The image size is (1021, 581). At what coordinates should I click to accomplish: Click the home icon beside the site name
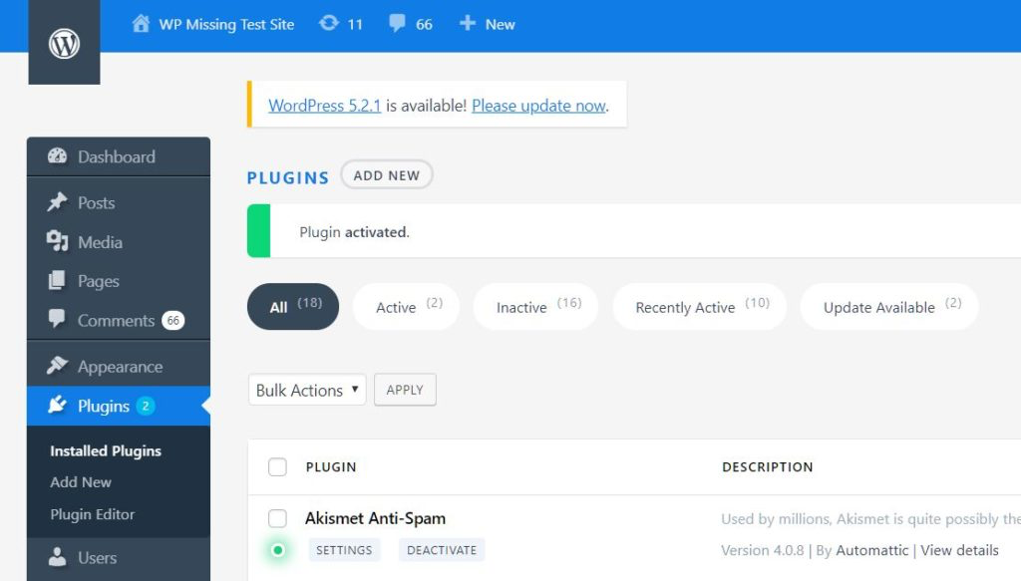tap(141, 23)
